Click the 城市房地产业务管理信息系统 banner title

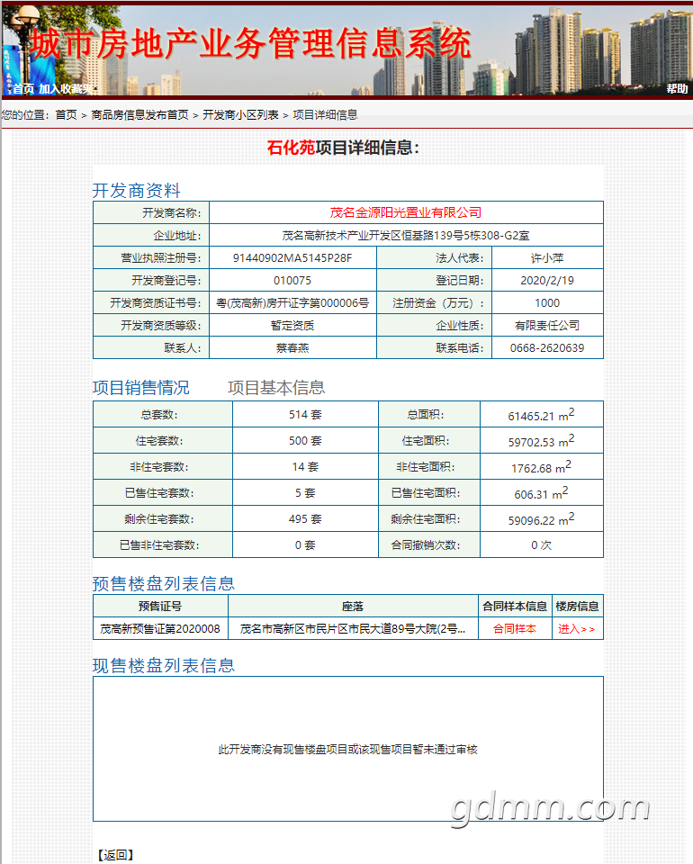click(250, 44)
